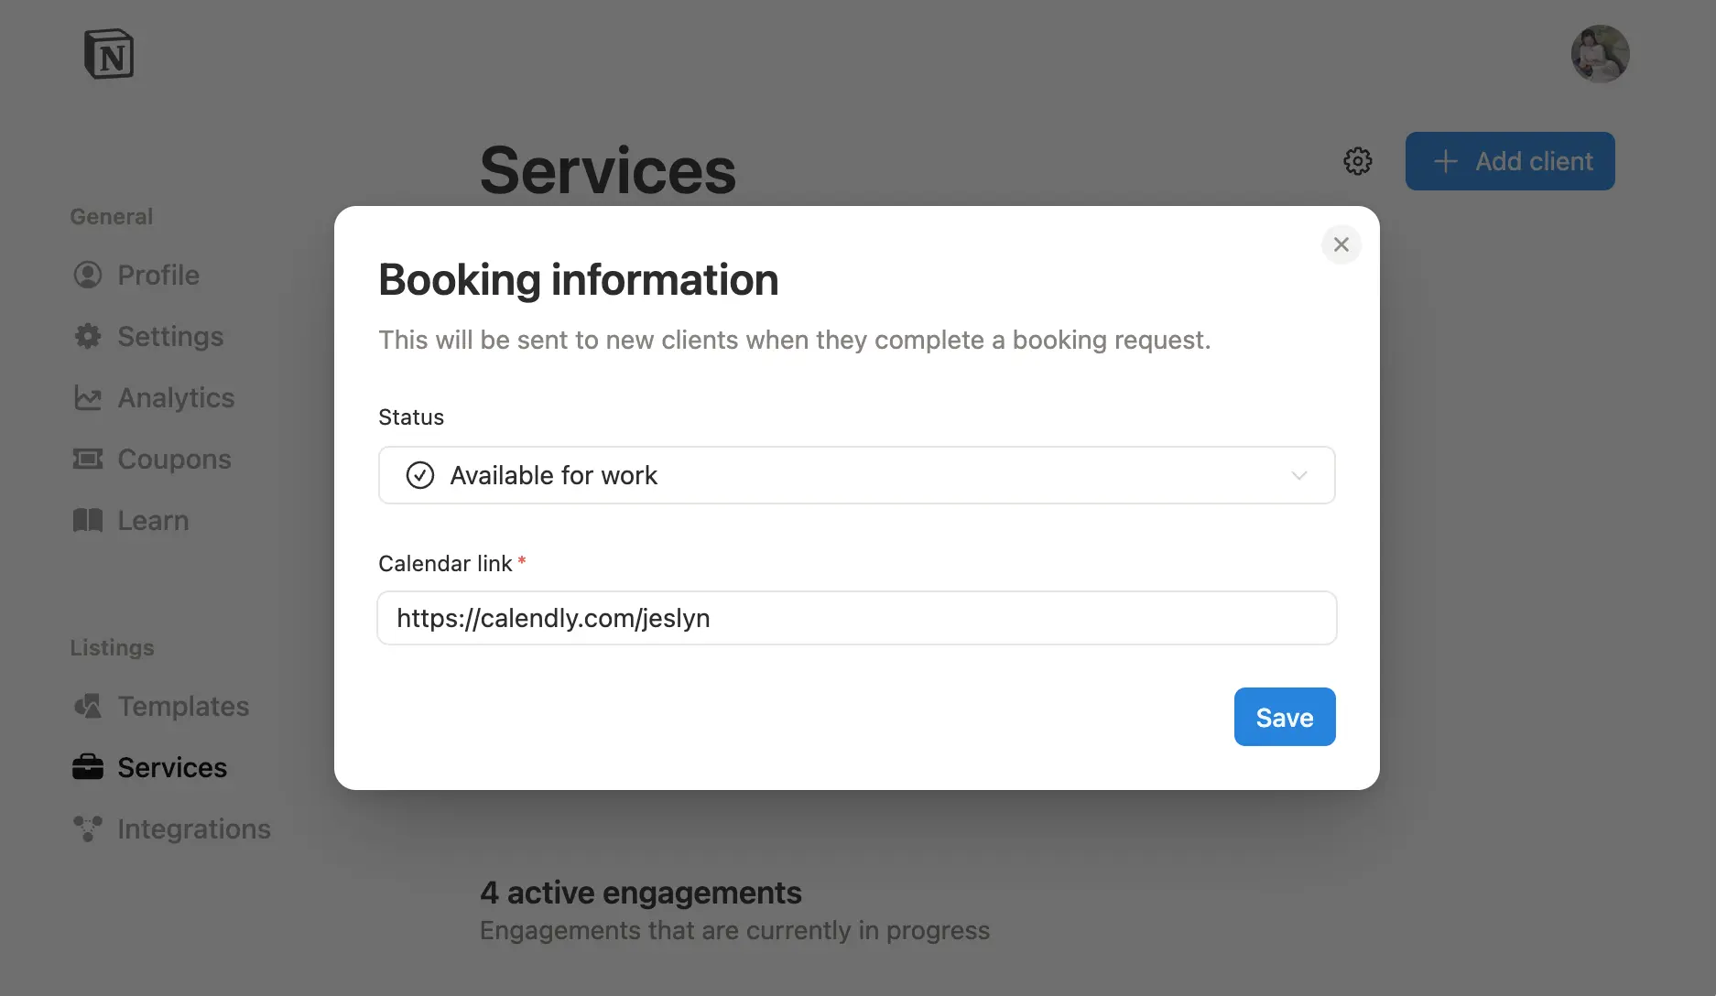
Task: Close the Booking information dialog
Action: [x=1341, y=244]
